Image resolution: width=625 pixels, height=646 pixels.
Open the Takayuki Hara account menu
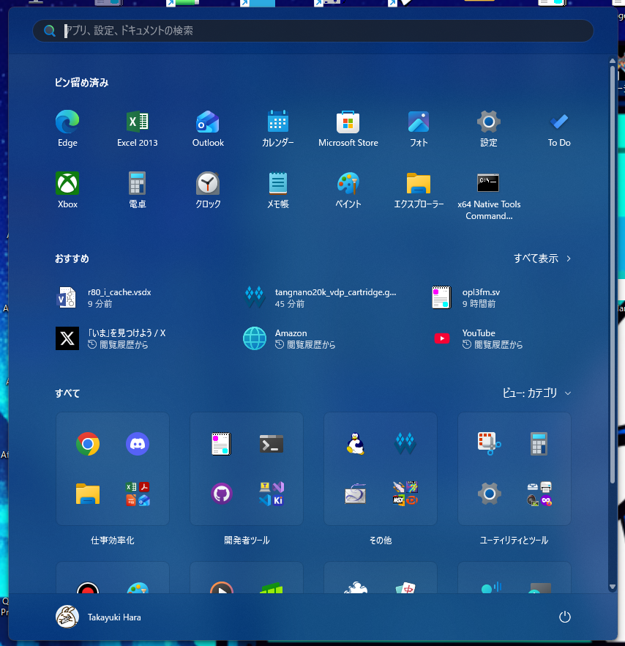[98, 617]
